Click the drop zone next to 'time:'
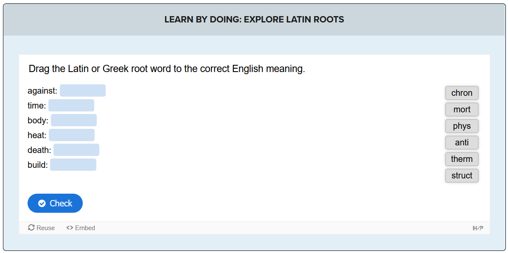 [71, 106]
